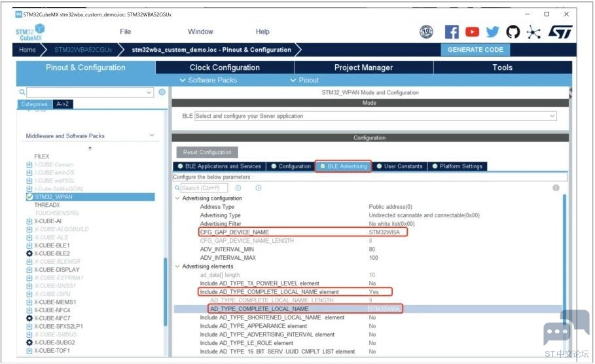The image size is (595, 364).
Task: Collapse the Advertising elements group
Action: tap(177, 266)
